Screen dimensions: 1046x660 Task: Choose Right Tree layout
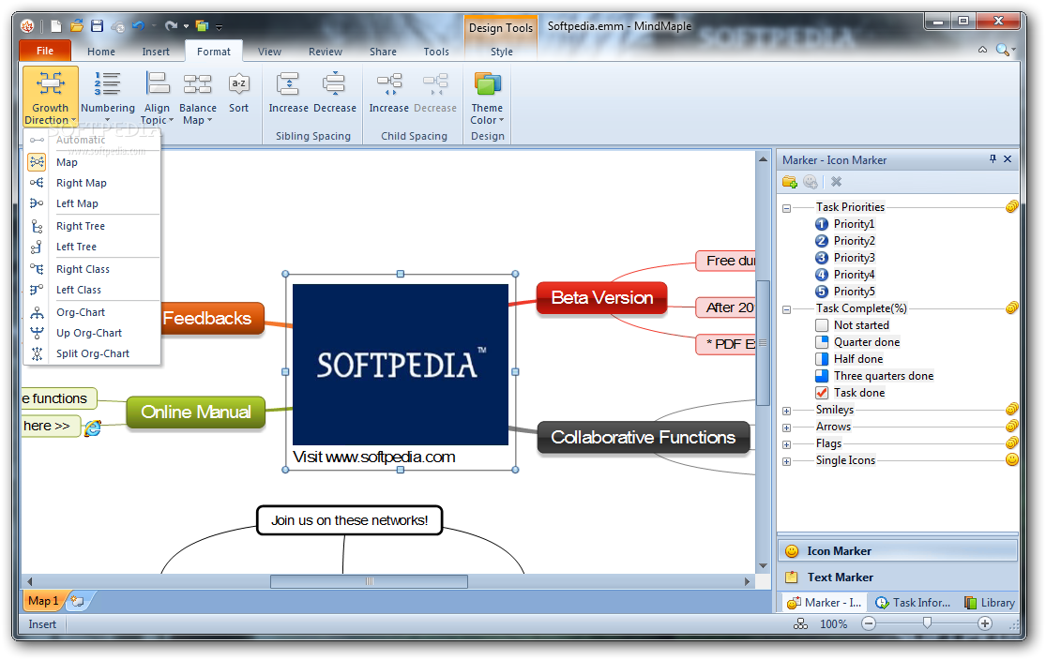(92, 226)
